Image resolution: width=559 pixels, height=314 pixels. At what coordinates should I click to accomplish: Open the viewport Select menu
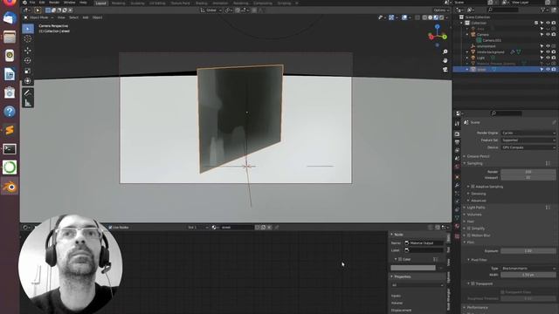point(73,17)
